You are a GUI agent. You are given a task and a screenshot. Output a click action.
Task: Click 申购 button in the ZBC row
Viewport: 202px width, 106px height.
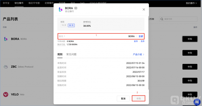[190, 67]
